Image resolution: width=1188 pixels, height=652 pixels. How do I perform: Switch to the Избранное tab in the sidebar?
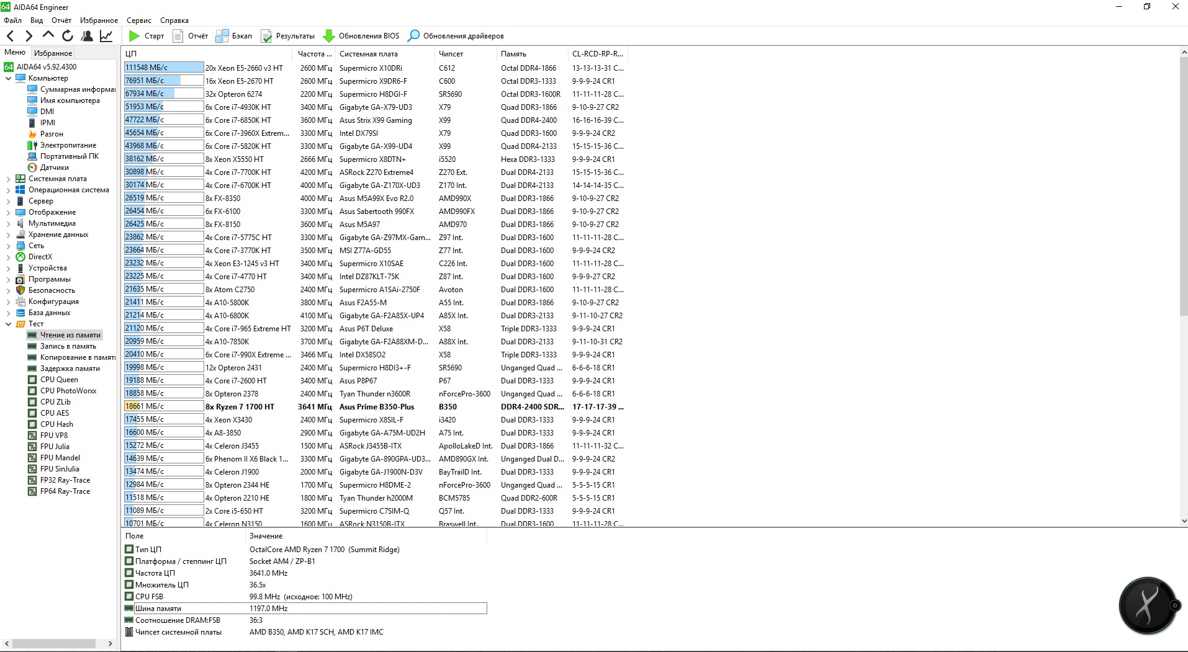(53, 53)
